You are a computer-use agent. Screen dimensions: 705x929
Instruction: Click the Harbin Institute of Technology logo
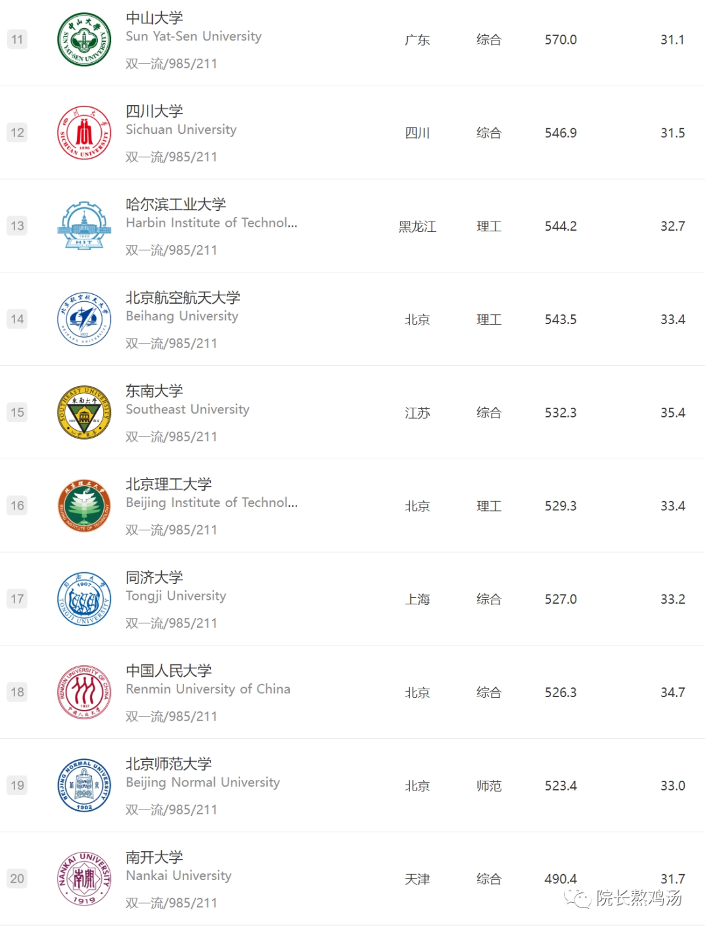[84, 226]
